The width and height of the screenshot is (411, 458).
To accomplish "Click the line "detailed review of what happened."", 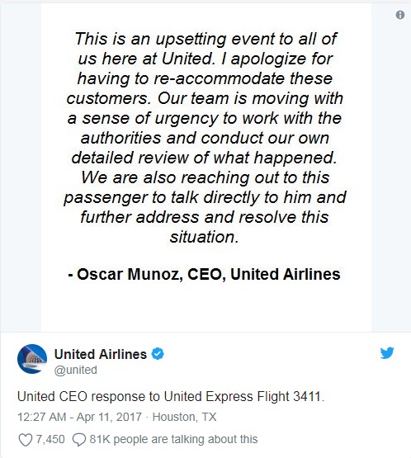I will pos(204,158).
